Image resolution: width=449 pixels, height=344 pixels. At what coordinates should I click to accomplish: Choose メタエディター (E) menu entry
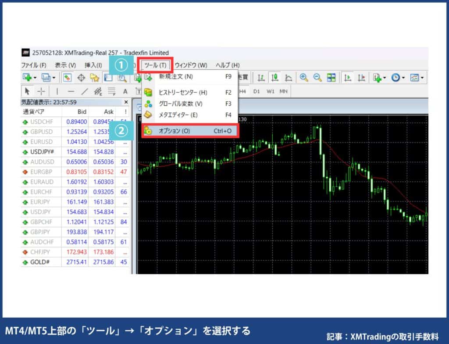pos(190,115)
